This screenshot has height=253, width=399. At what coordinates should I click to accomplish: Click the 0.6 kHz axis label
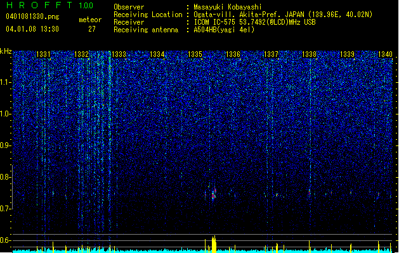coord(6,240)
